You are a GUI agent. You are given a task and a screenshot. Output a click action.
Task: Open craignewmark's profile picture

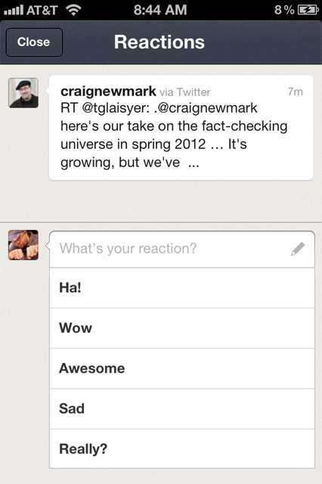click(x=23, y=93)
